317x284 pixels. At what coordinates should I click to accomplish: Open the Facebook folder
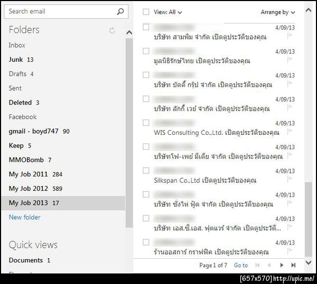23,117
